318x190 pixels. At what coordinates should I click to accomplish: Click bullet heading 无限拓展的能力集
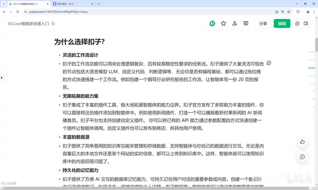tap(80, 96)
